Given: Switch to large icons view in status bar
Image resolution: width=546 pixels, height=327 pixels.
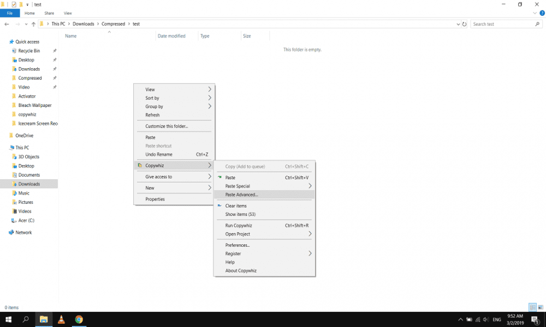Looking at the screenshot, I should [x=540, y=307].
